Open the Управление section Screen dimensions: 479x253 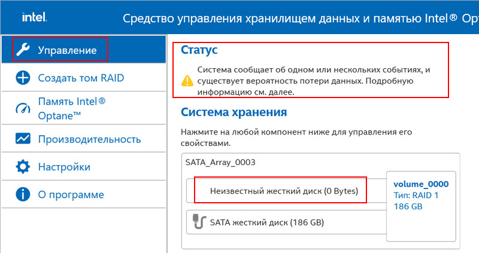(84, 50)
